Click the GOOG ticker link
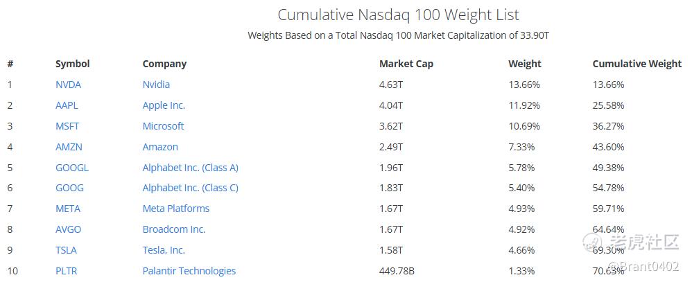 pyautogui.click(x=69, y=188)
